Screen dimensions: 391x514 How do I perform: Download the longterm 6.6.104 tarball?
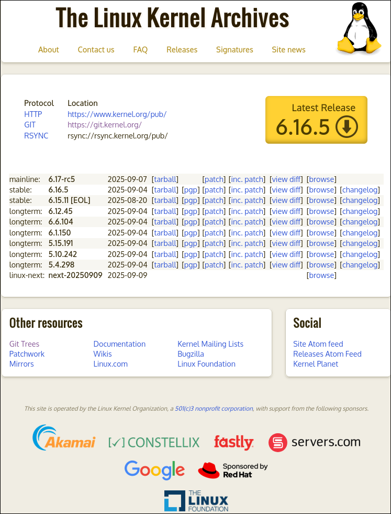click(x=165, y=222)
